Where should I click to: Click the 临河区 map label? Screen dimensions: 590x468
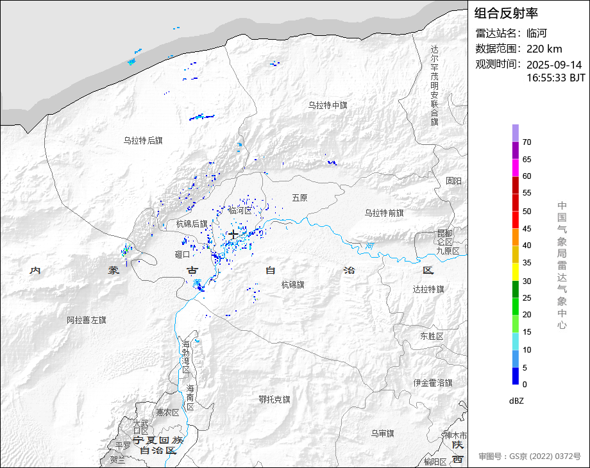pos(240,211)
